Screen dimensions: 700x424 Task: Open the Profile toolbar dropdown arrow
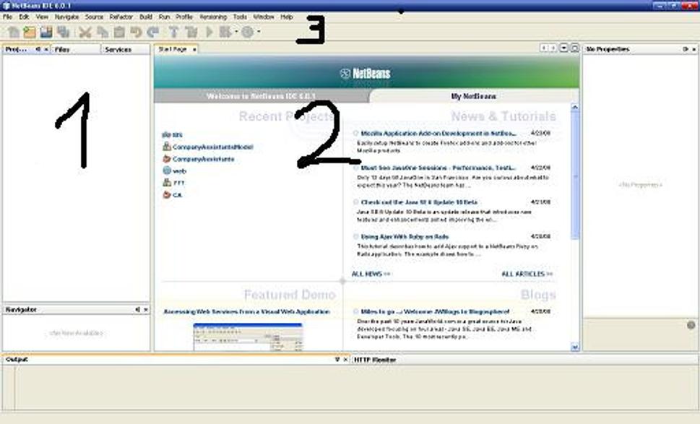[x=259, y=32]
